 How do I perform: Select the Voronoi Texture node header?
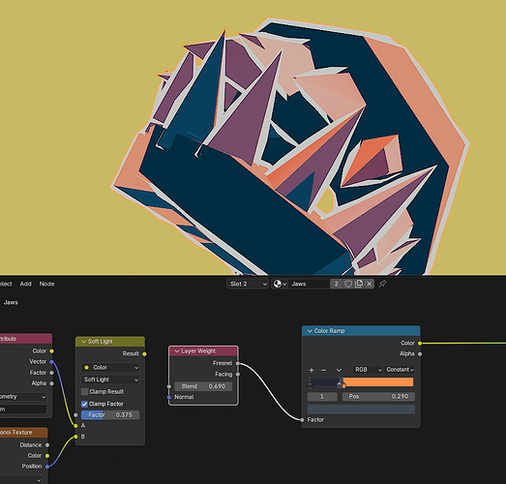[x=23, y=433]
